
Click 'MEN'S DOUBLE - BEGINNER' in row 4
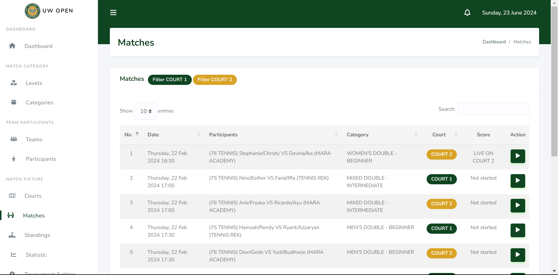(x=380, y=227)
